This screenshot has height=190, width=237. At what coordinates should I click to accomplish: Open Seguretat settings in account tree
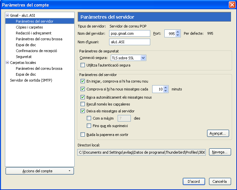[24, 57]
